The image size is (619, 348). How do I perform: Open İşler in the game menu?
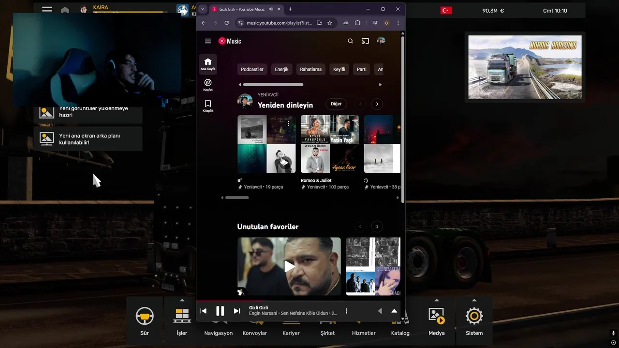tap(182, 321)
